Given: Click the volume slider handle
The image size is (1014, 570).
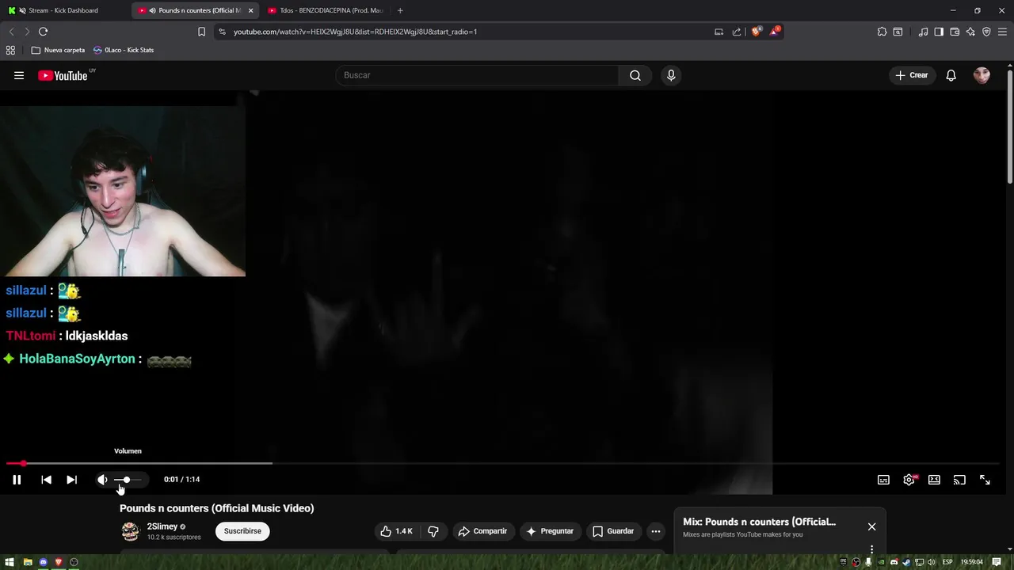Looking at the screenshot, I should point(126,480).
